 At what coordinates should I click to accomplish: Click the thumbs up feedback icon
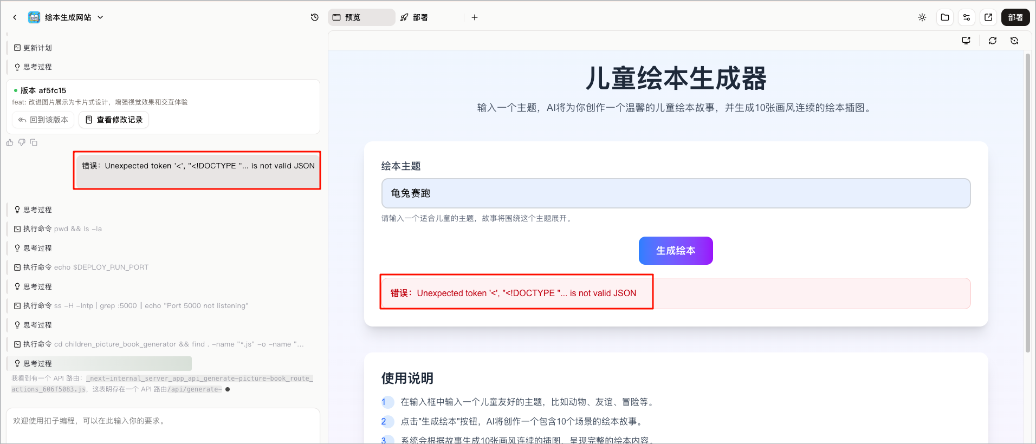pyautogui.click(x=10, y=142)
